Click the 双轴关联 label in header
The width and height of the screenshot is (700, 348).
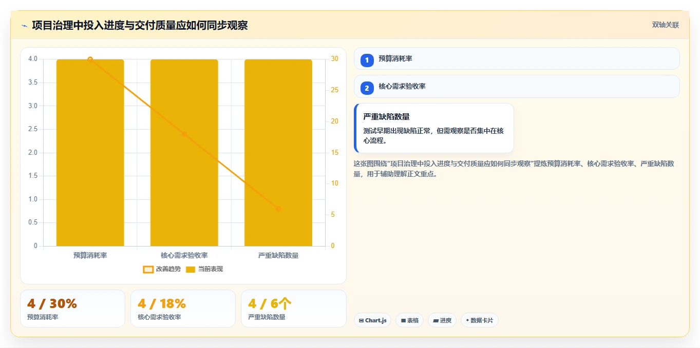[x=665, y=25]
